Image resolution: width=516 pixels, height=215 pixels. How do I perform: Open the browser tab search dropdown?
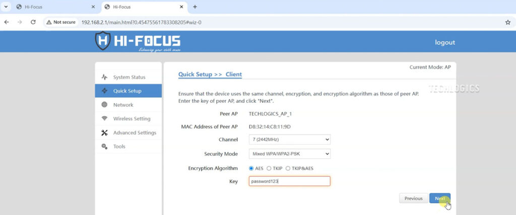tap(6, 7)
